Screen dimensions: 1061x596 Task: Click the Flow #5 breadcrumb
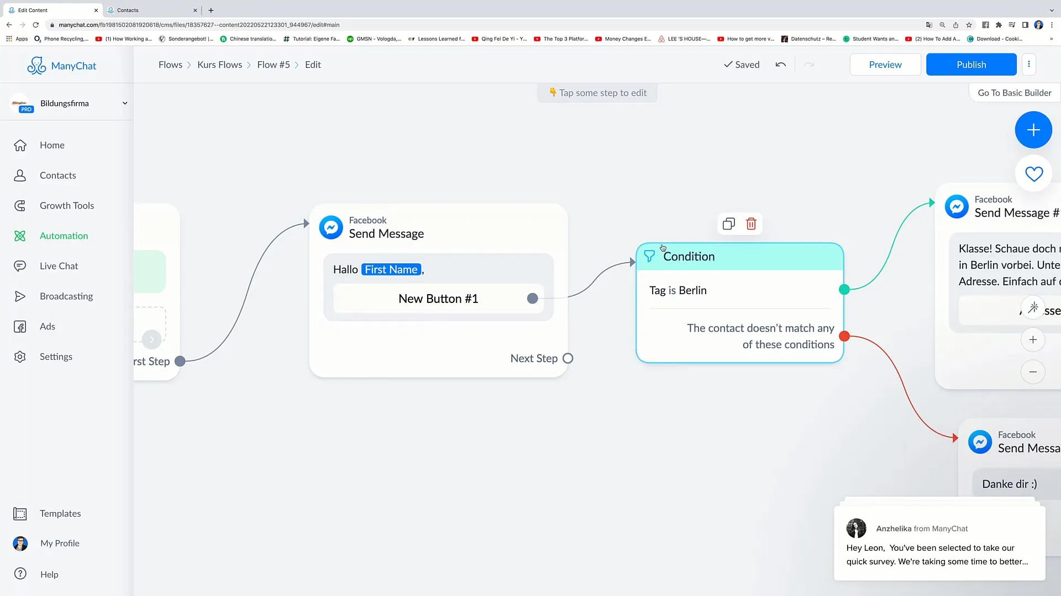click(x=273, y=65)
